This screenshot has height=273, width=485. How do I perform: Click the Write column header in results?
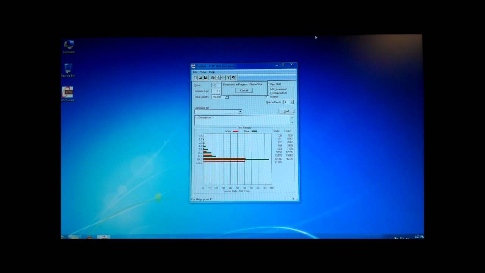pyautogui.click(x=277, y=131)
